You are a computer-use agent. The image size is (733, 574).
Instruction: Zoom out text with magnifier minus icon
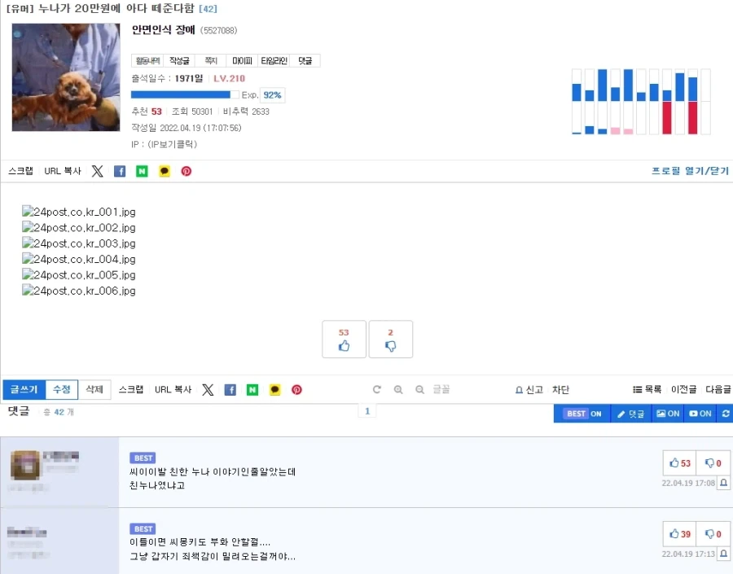tap(419, 389)
